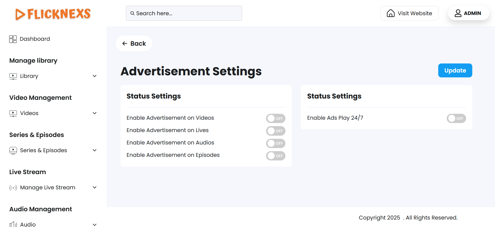495x227 pixels.
Task: Turn on Advertisement on Lives switch
Action: 275,131
